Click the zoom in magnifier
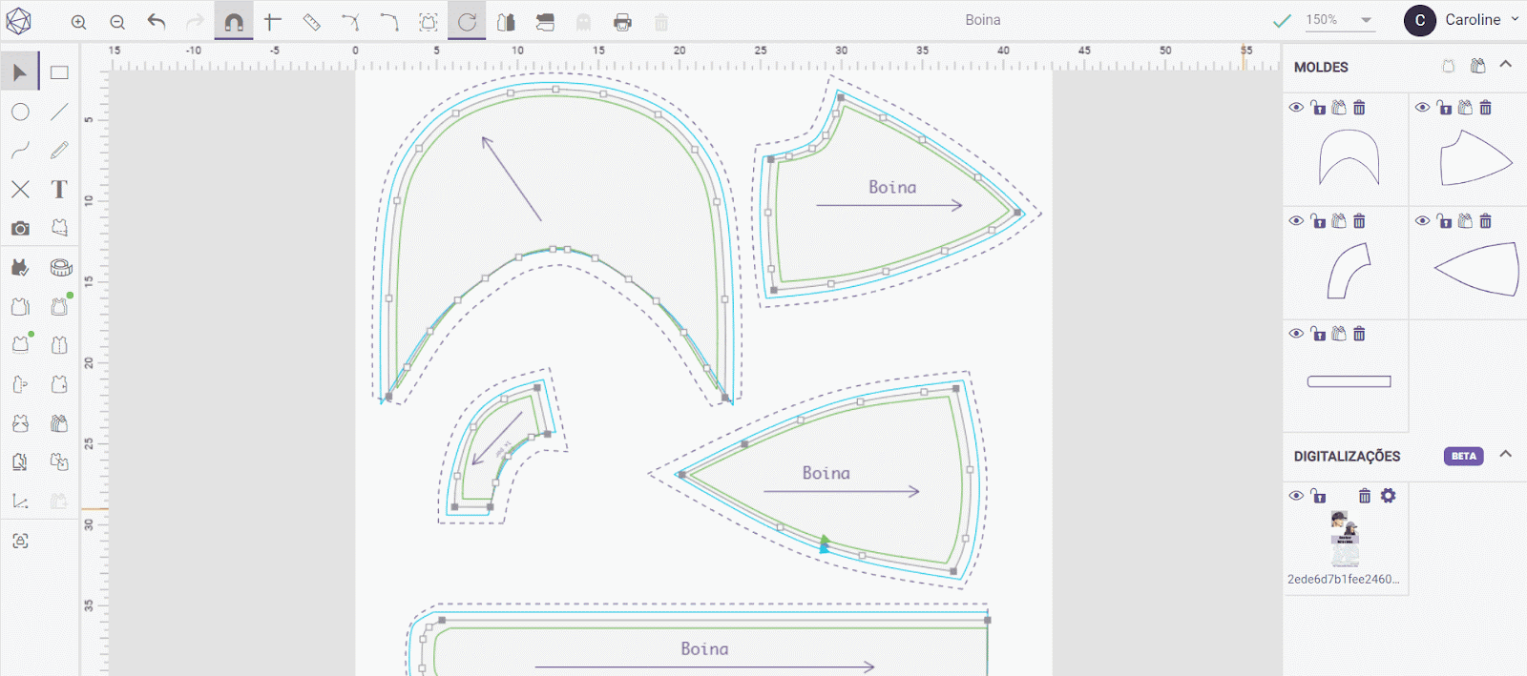 (x=79, y=22)
